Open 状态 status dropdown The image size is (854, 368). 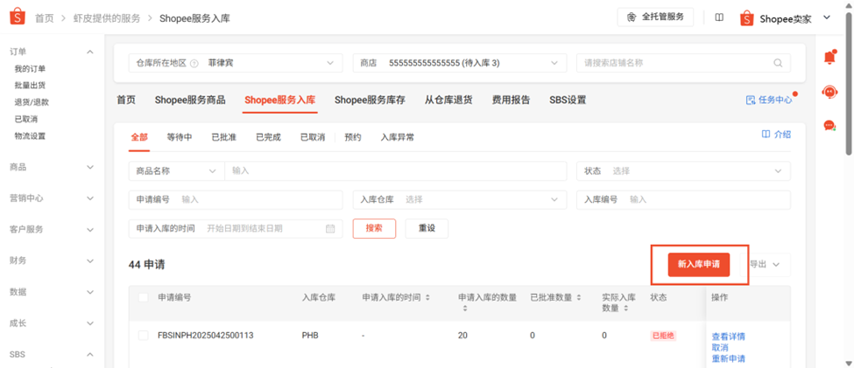683,170
